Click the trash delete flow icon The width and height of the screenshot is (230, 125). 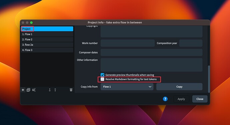pyautogui.click(x=71, y=90)
